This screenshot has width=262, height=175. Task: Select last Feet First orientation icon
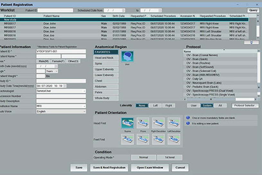click(173, 139)
